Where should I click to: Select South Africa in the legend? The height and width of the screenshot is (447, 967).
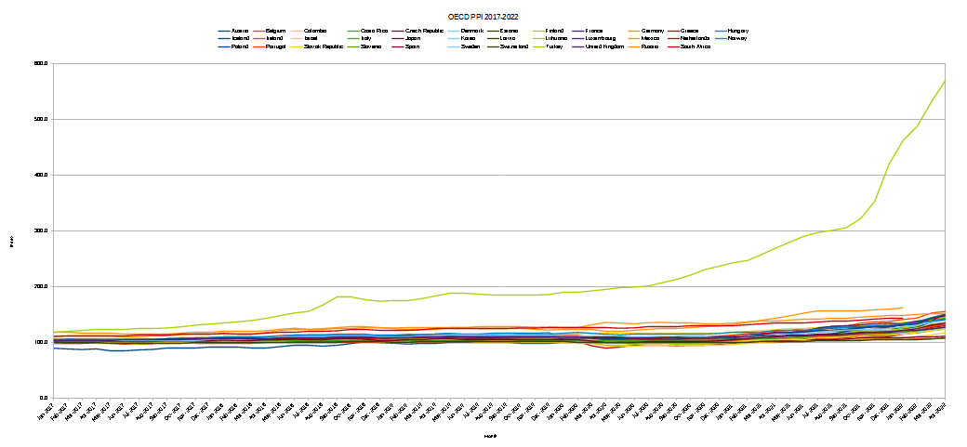point(695,46)
